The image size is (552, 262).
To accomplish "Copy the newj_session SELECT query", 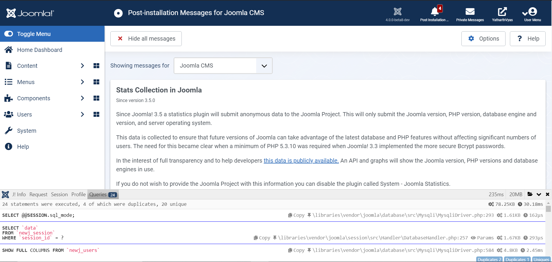I will point(262,238).
